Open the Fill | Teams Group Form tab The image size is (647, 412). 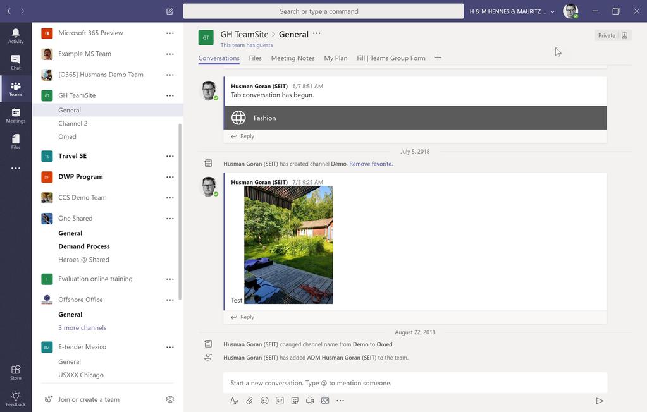point(391,58)
